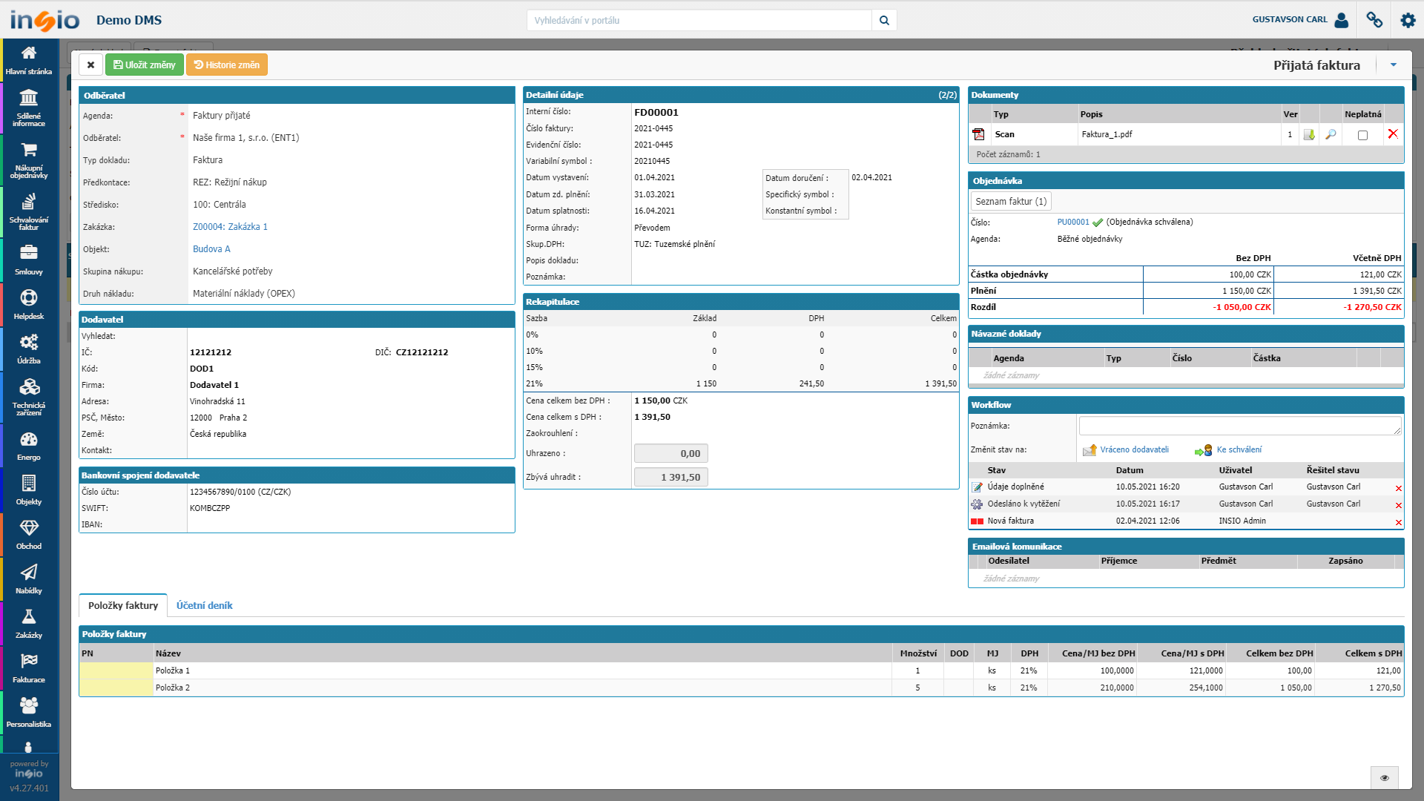Click Agenda value Faktury přijaté
This screenshot has width=1424, height=801.
[221, 116]
